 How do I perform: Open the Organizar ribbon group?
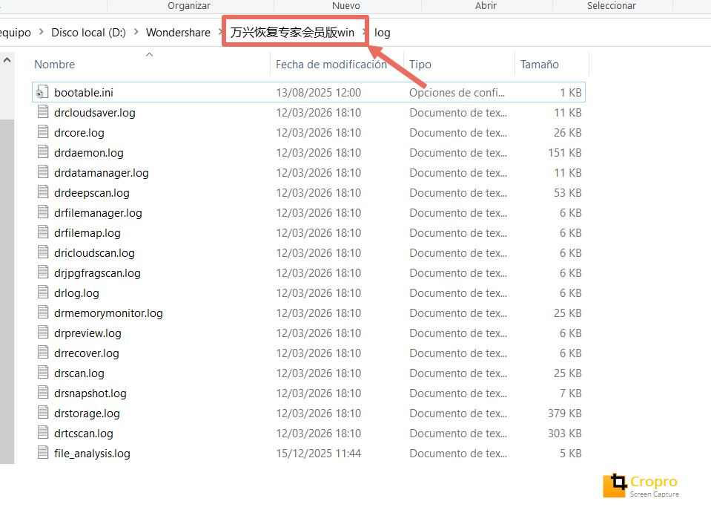point(189,5)
